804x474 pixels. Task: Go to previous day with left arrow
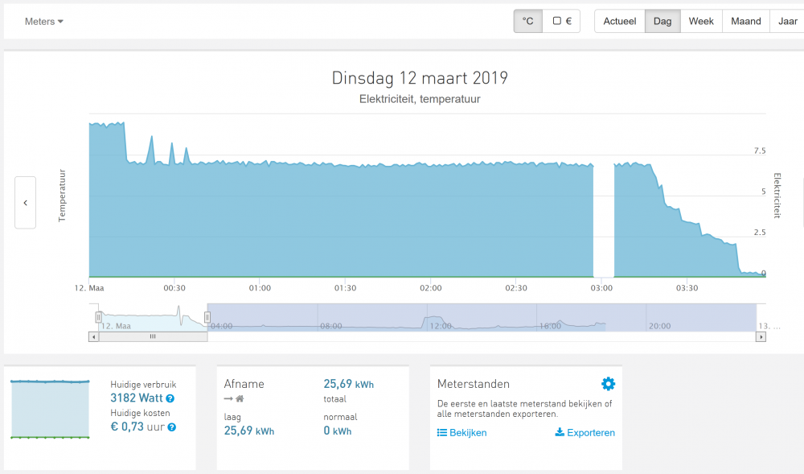point(25,203)
